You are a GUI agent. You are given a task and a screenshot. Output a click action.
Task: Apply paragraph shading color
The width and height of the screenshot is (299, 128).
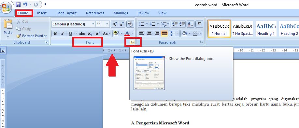tap(184, 34)
